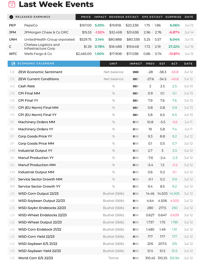Click WSD-Corn Output 22/23 event
Image resolution: width=202 pixels, height=266 pixels.
(38, 194)
